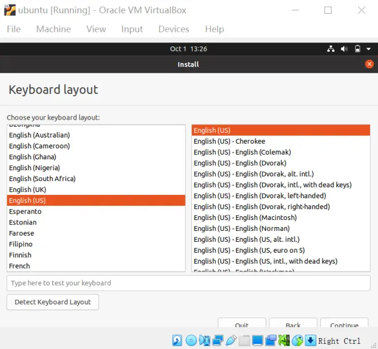This screenshot has width=378, height=349.
Task: Select English (US) - English (Colemak) variant
Action: pyautogui.click(x=281, y=152)
